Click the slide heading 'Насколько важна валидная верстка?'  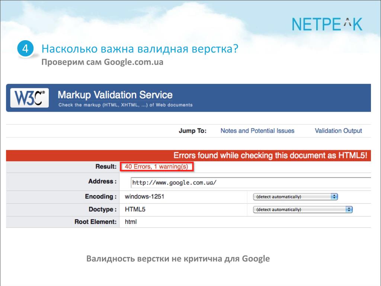[140, 49]
